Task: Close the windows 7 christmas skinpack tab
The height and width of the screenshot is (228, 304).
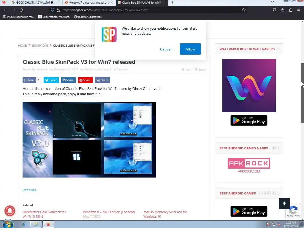Action: [x=112, y=2]
